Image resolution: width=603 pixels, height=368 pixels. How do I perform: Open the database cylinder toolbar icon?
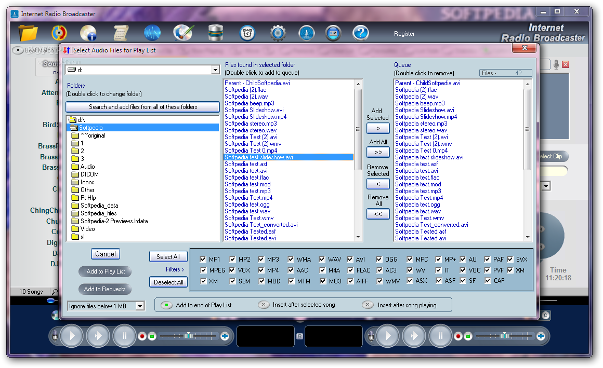tap(216, 33)
